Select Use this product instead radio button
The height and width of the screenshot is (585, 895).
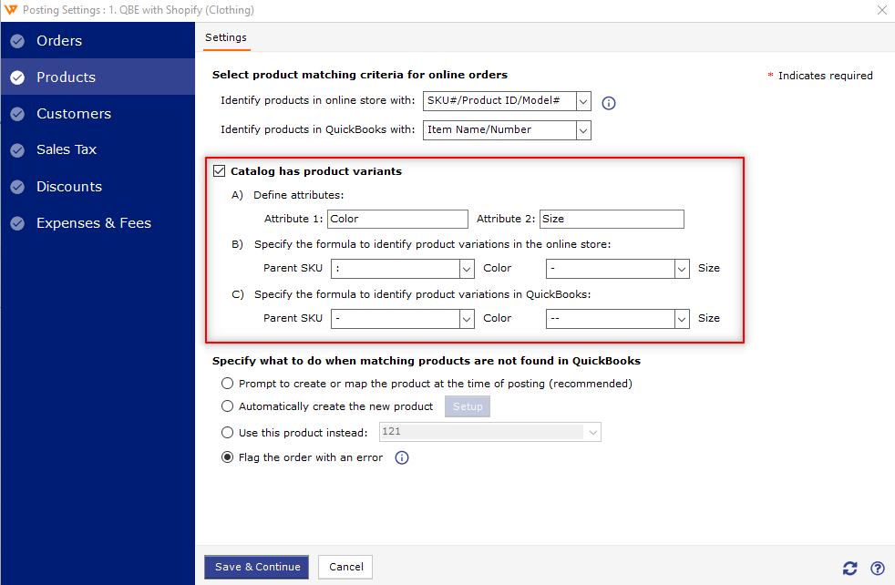[x=227, y=433]
